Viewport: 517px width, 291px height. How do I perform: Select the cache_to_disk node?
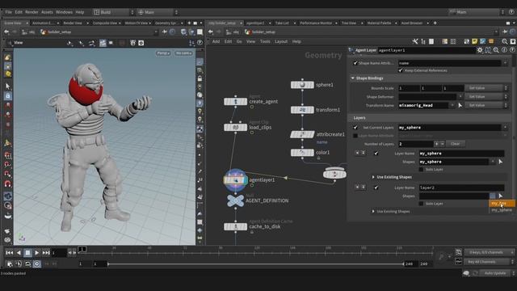pyautogui.click(x=235, y=226)
